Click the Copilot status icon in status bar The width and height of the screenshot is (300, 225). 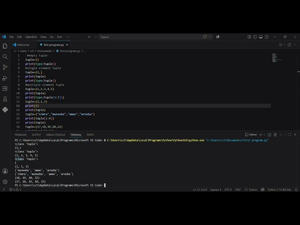click(262, 189)
